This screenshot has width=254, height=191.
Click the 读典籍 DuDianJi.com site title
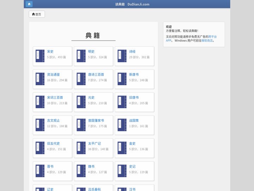pos(132,4)
